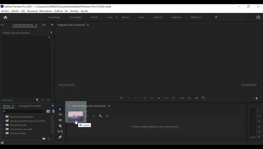Open Navegador de medios tab

30,106
